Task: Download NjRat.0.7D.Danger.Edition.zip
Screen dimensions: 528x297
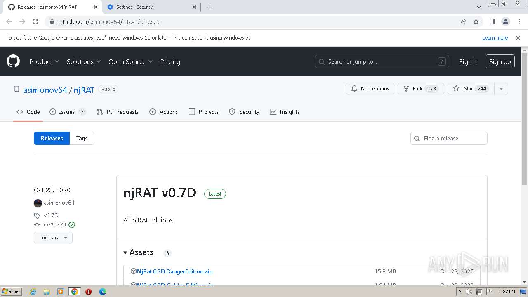Action: (x=175, y=271)
